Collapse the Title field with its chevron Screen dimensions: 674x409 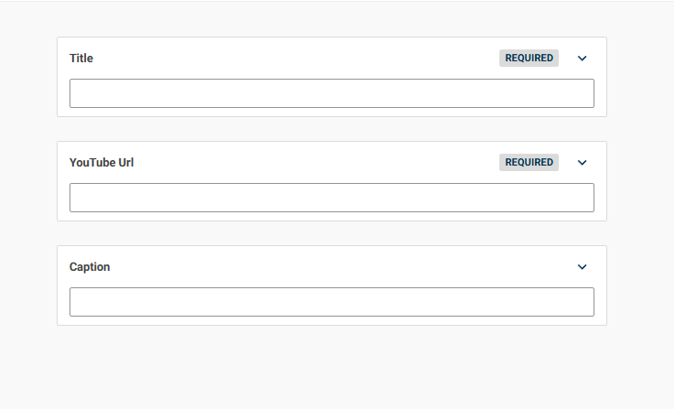point(582,58)
